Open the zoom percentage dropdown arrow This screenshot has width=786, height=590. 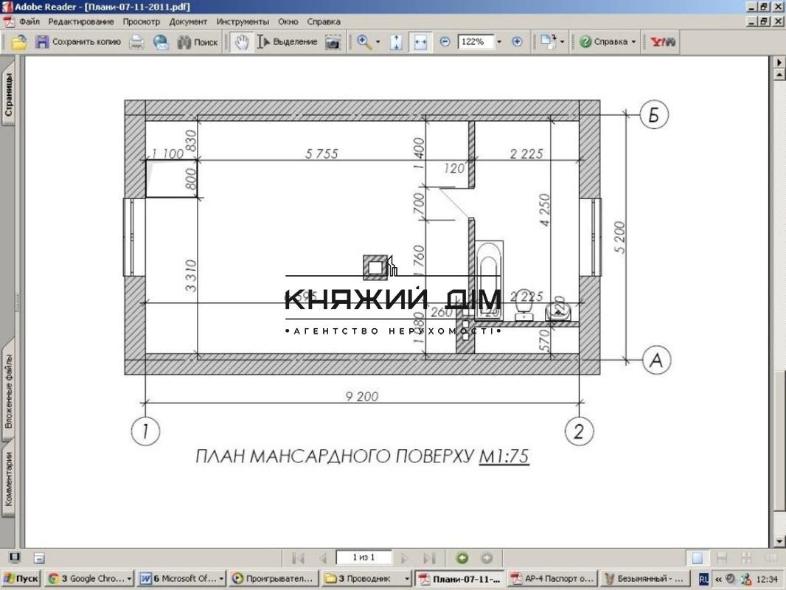pos(499,42)
